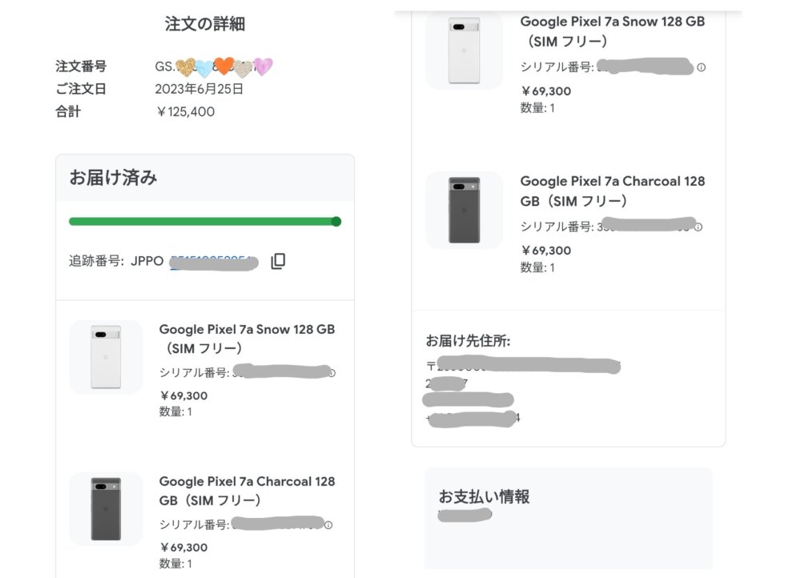Open info icon beside Snow serial under tracking number
Image resolution: width=801 pixels, height=578 pixels.
point(332,373)
